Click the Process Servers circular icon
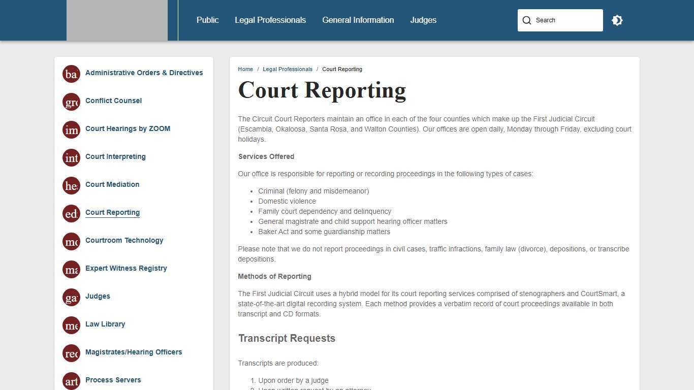This screenshot has height=390, width=694. coord(71,381)
